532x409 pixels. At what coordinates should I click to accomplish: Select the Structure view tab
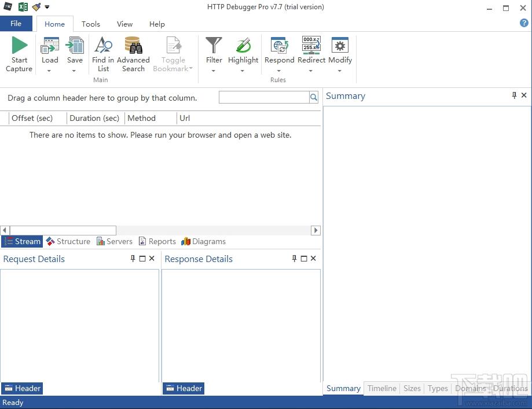[x=68, y=241]
